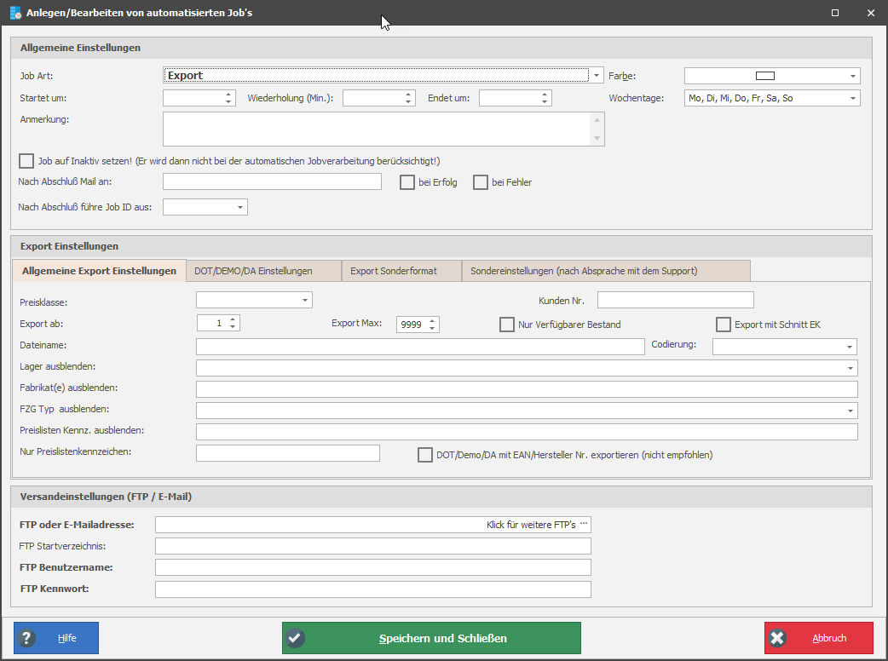Switch to DOT/DEMO/DA Einstellungen tab
The image size is (888, 661).
pyautogui.click(x=264, y=271)
